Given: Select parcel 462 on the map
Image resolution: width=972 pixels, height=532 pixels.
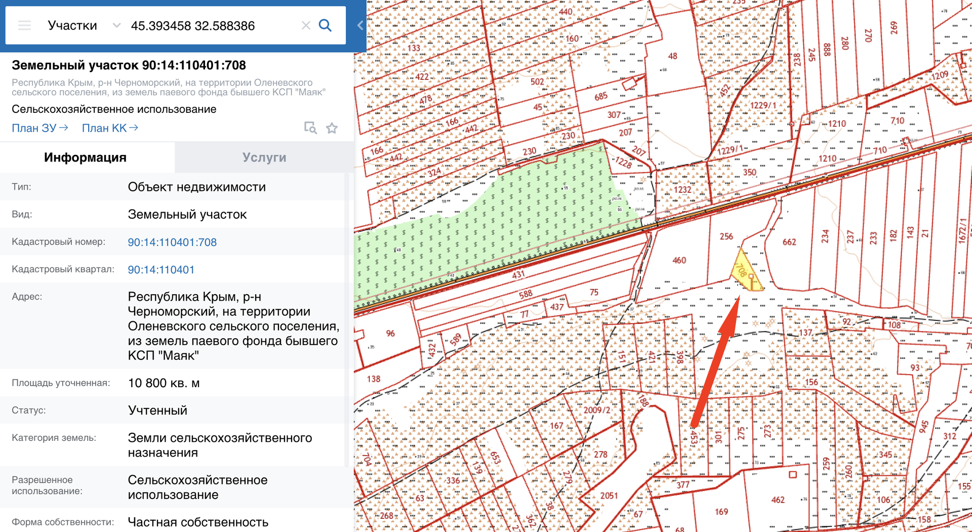Looking at the screenshot, I should [x=778, y=500].
